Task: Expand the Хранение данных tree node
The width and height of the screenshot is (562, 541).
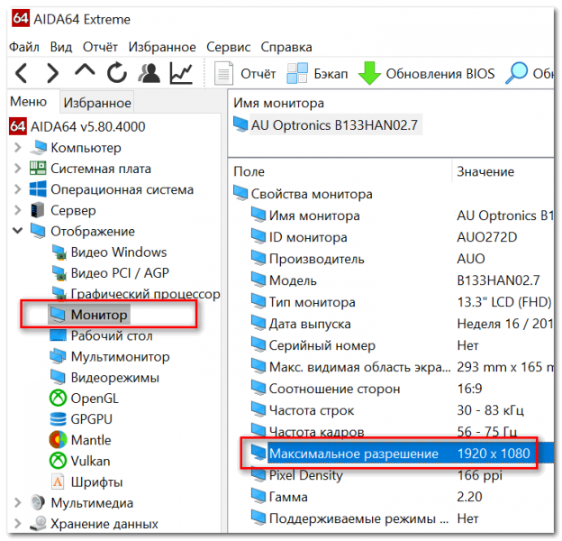Action: click(17, 524)
